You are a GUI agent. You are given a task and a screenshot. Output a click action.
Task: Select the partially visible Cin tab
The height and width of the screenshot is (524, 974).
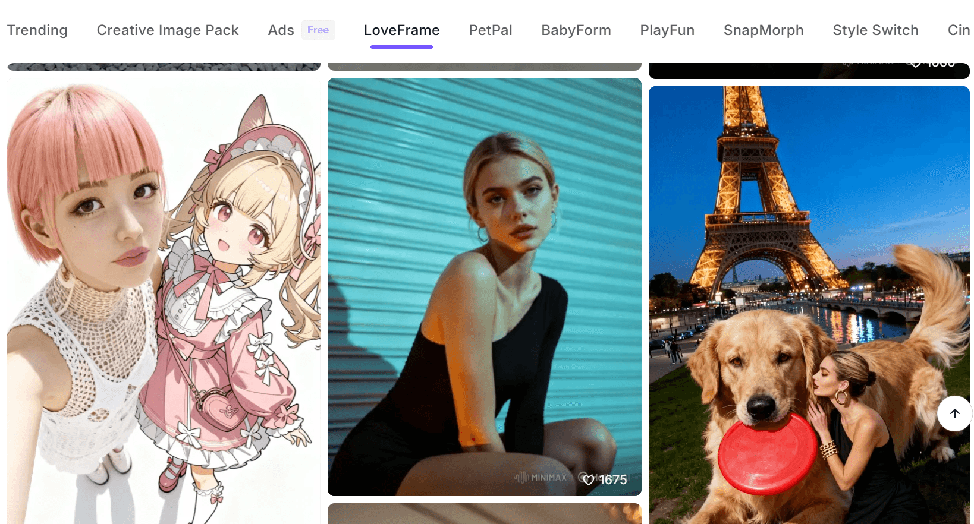click(958, 30)
